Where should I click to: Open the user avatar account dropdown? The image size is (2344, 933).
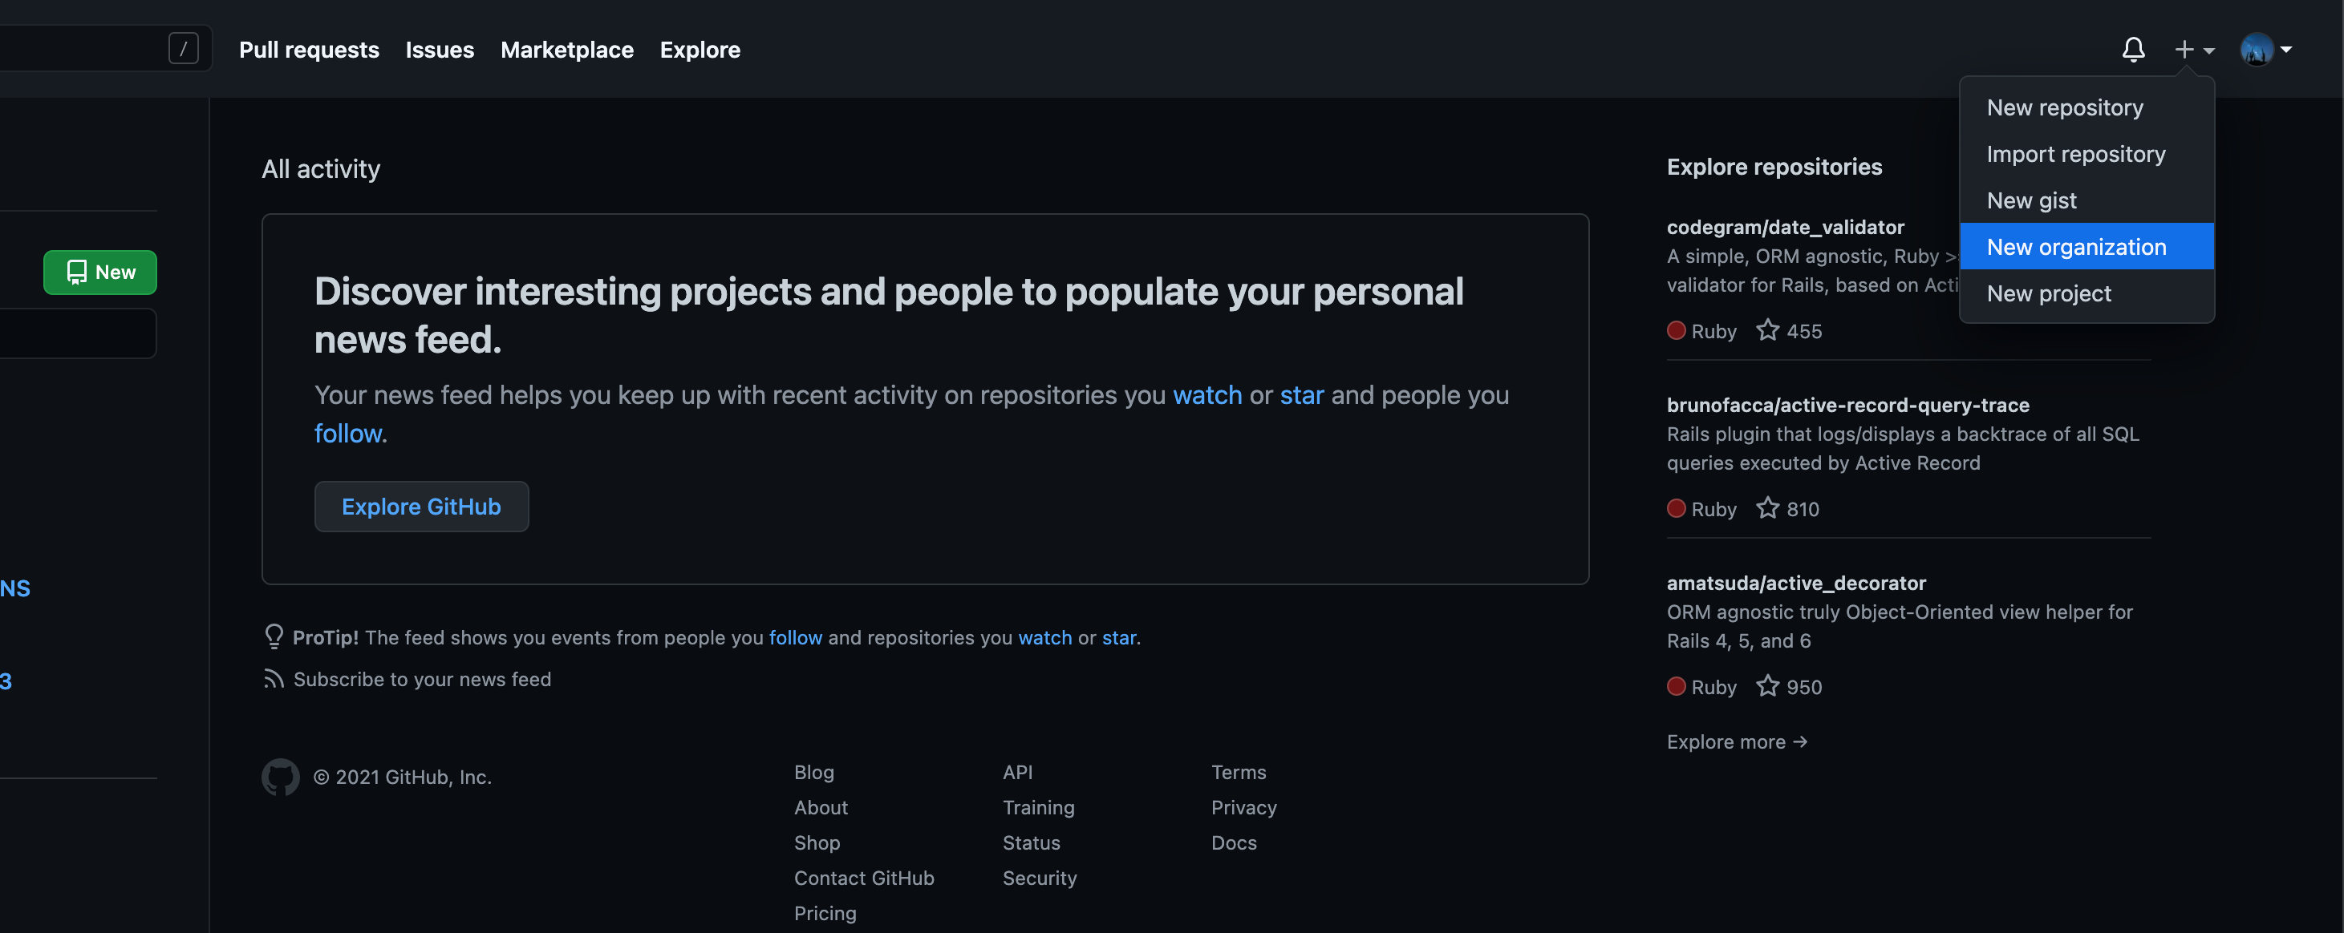tap(2265, 49)
